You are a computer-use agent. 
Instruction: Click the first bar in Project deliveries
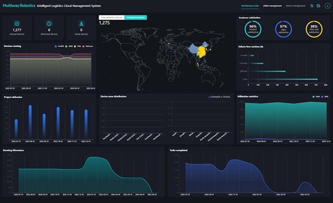tap(16, 129)
